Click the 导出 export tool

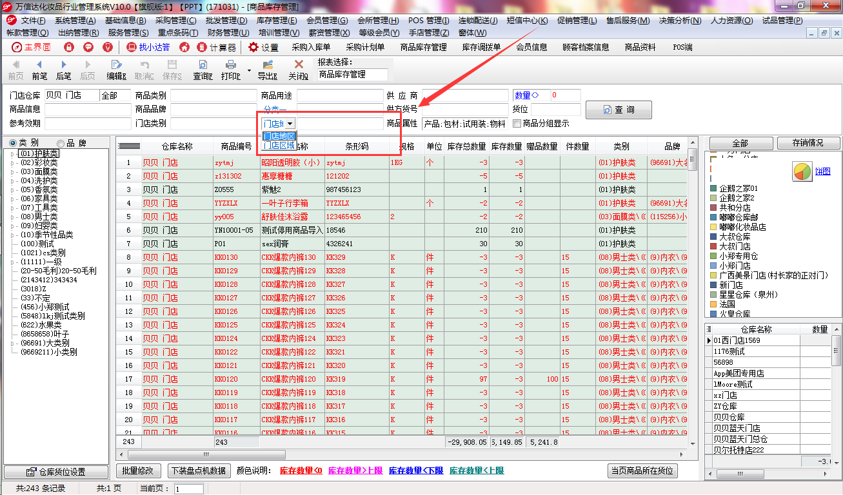(267, 70)
